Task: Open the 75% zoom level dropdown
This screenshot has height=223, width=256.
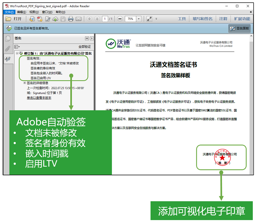Action: [139, 19]
